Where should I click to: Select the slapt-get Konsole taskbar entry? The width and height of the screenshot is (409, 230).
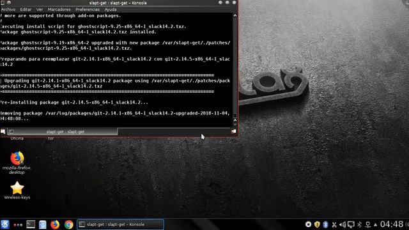pos(120,224)
